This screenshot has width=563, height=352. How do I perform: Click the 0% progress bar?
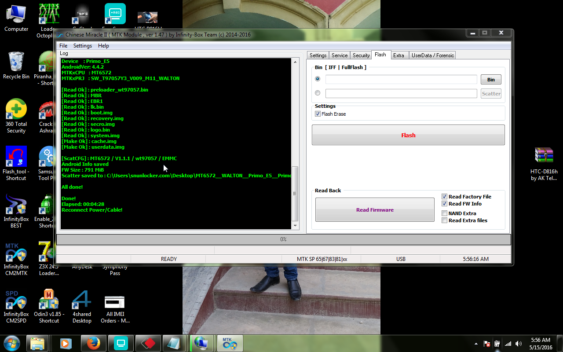[283, 239]
